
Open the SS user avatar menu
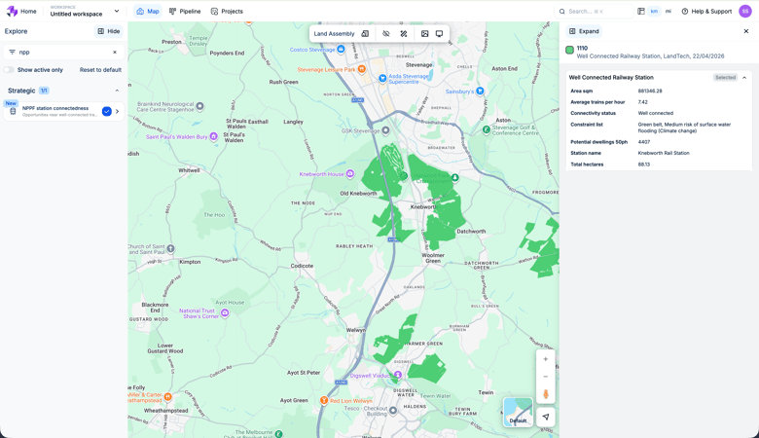(745, 11)
